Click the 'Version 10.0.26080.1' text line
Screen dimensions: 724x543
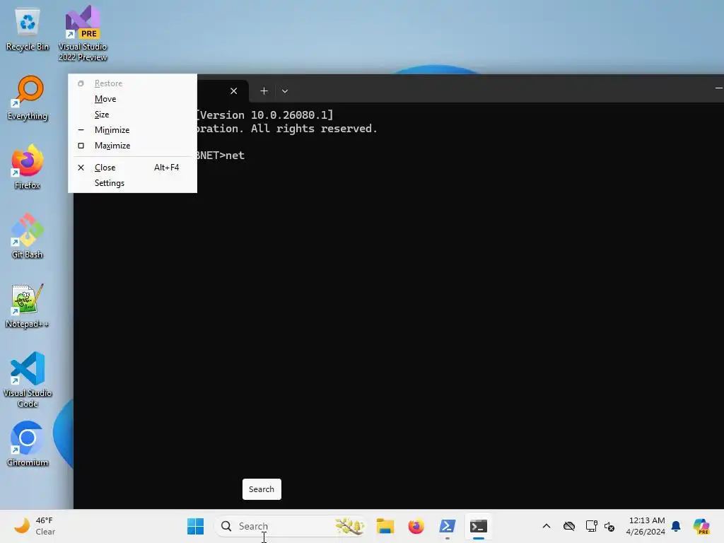pyautogui.click(x=264, y=115)
